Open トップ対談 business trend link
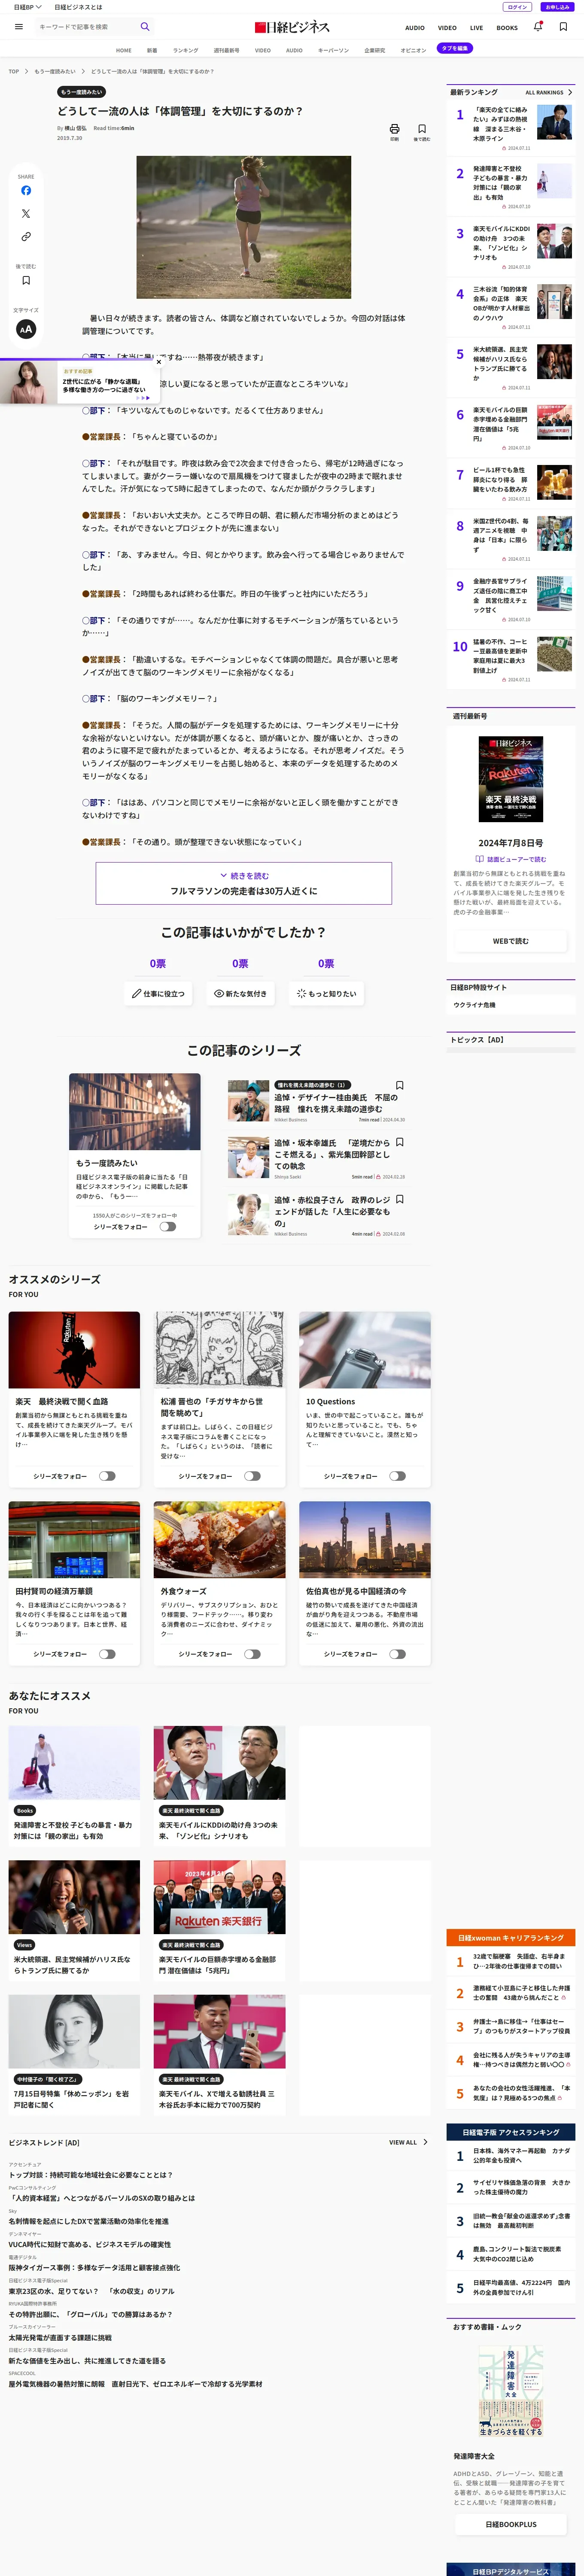Screen dimensions: 584x2576 [x=91, y=2175]
